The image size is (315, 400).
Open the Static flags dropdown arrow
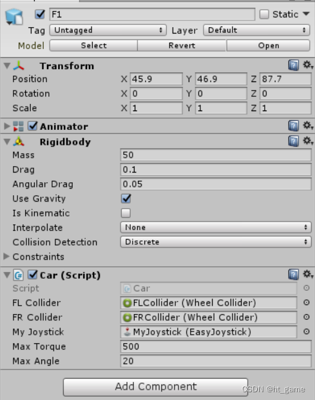point(306,14)
